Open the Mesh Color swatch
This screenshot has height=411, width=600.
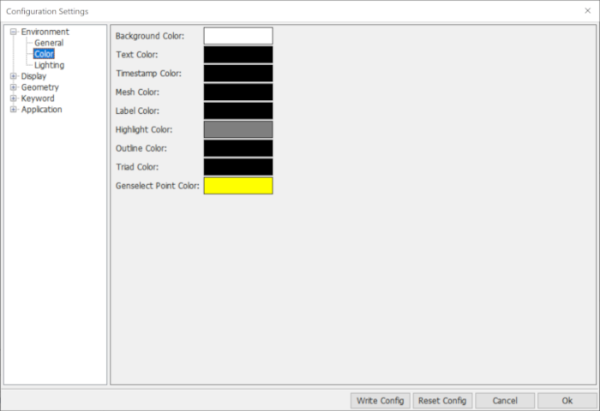coord(238,92)
